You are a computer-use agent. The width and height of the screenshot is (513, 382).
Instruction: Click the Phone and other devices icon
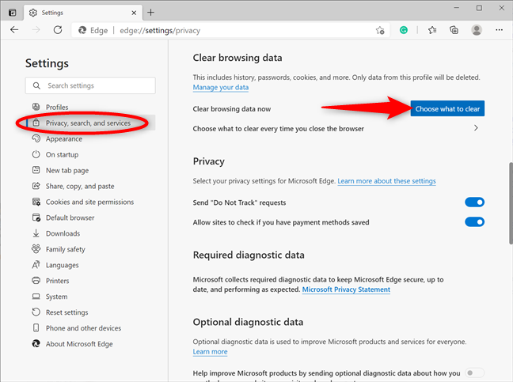pos(36,327)
